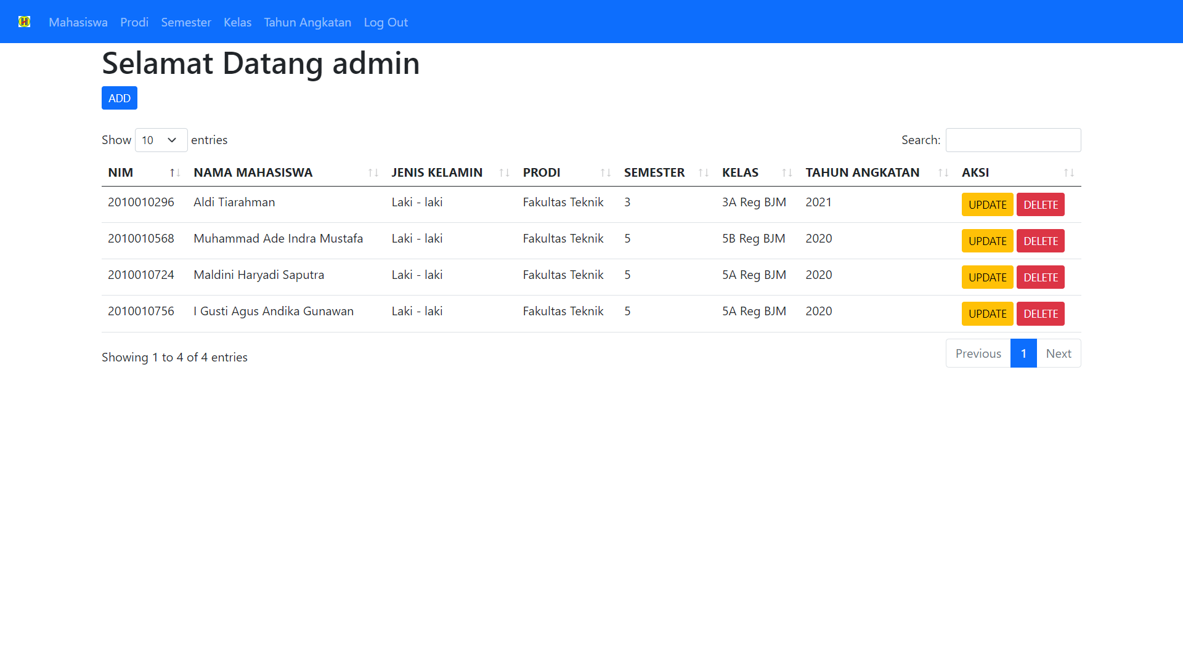Image resolution: width=1183 pixels, height=665 pixels.
Task: Open the Mahasiswa menu
Action: (78, 22)
